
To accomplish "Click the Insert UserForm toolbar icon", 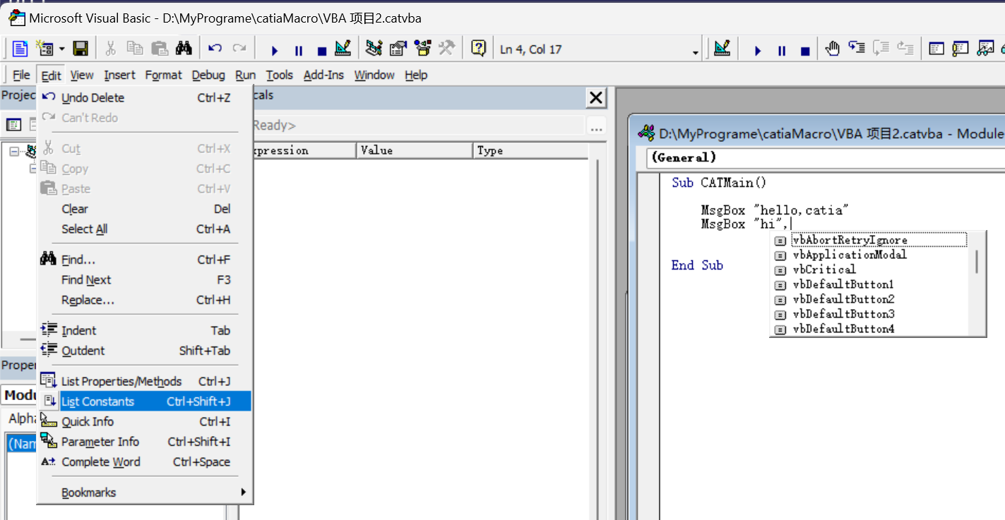I will [x=45, y=49].
